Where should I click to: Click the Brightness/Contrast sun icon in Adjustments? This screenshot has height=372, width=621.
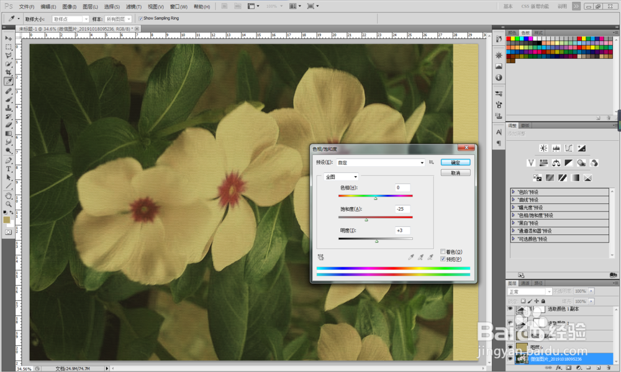tap(544, 148)
